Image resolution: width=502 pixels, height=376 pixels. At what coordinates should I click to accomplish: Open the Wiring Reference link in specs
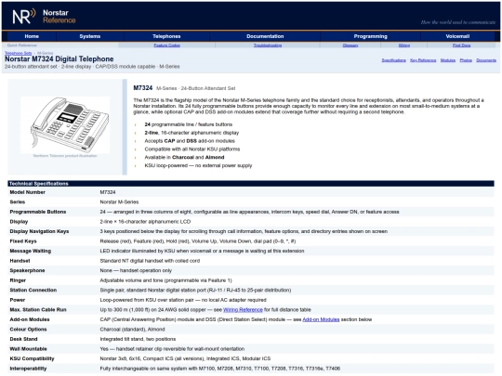[243, 310]
